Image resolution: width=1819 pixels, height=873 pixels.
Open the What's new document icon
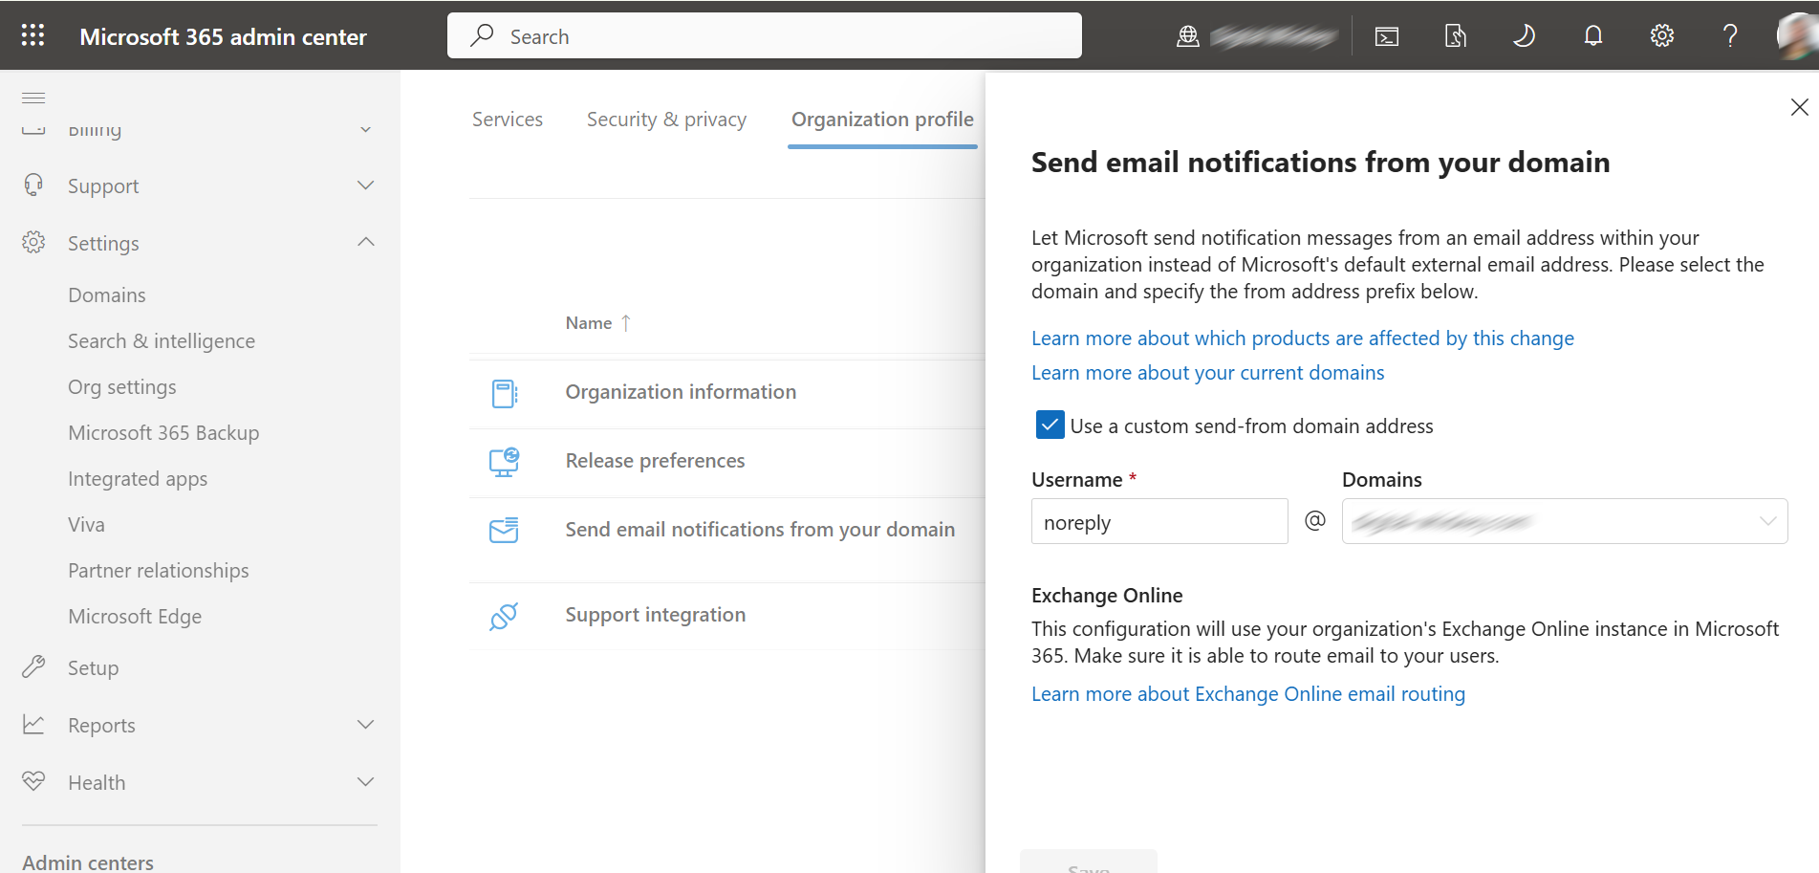(1455, 36)
